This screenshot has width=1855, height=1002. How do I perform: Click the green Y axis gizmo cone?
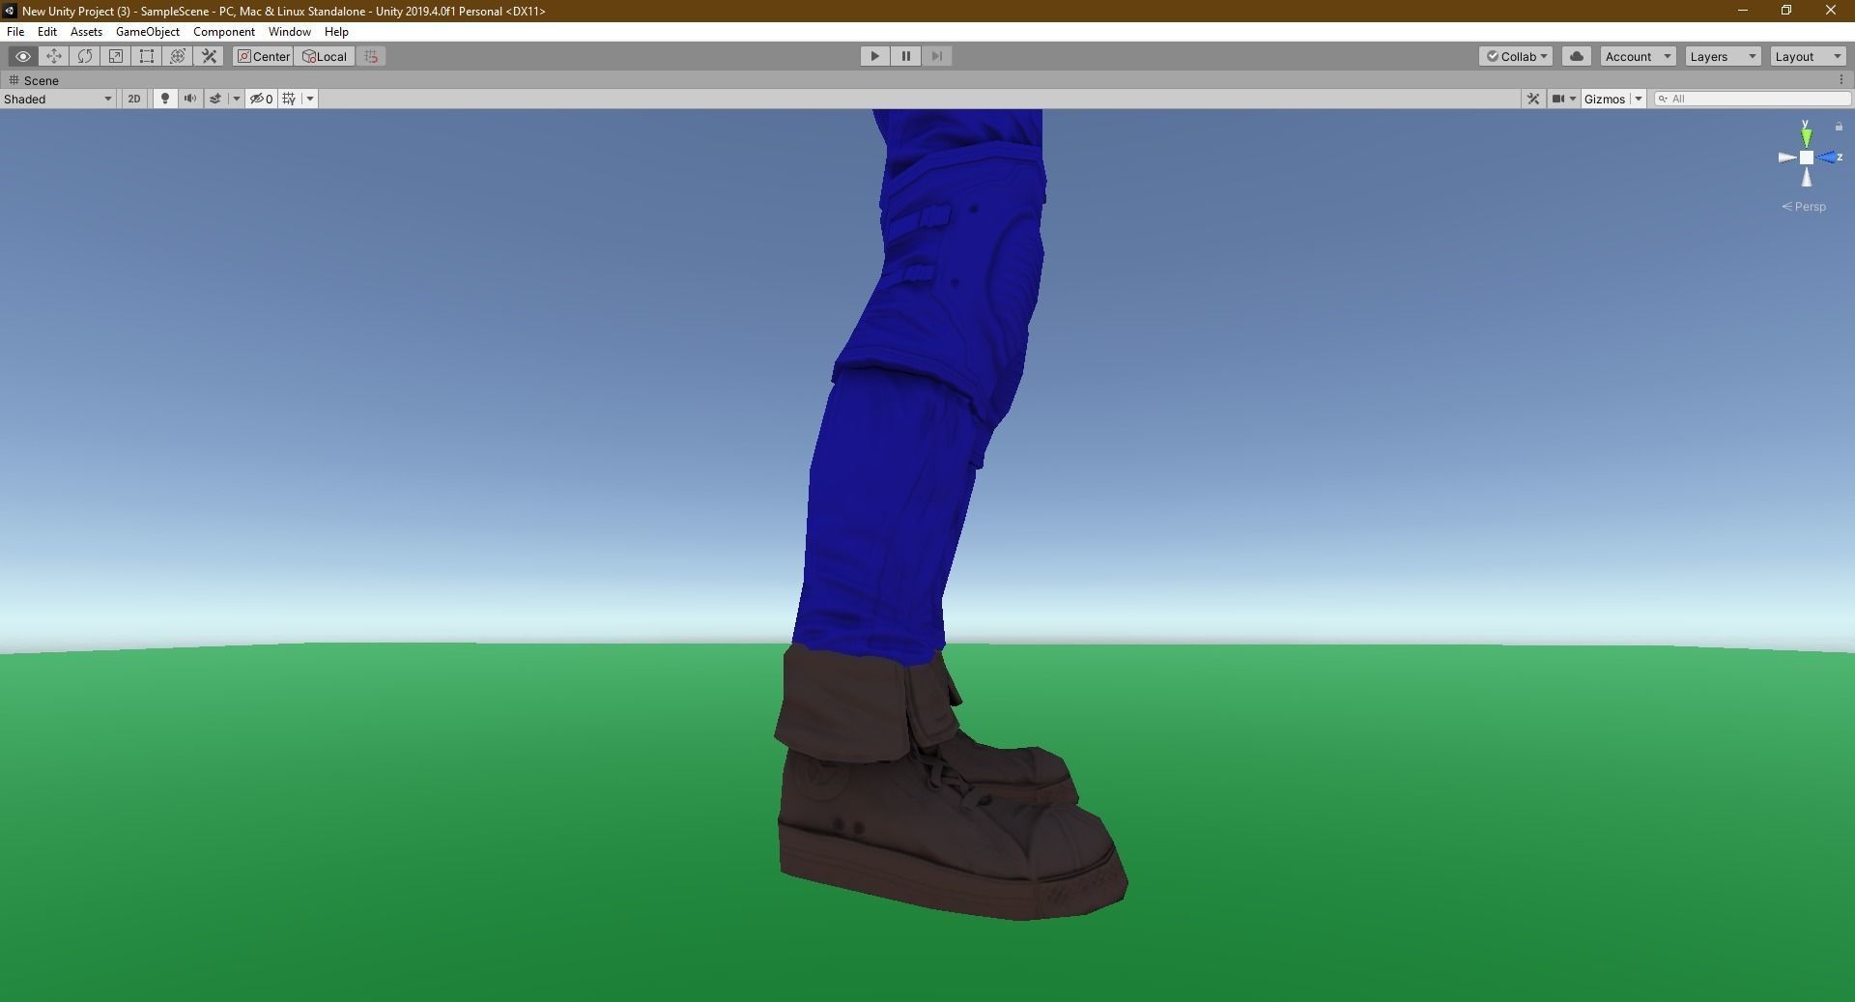click(1806, 137)
